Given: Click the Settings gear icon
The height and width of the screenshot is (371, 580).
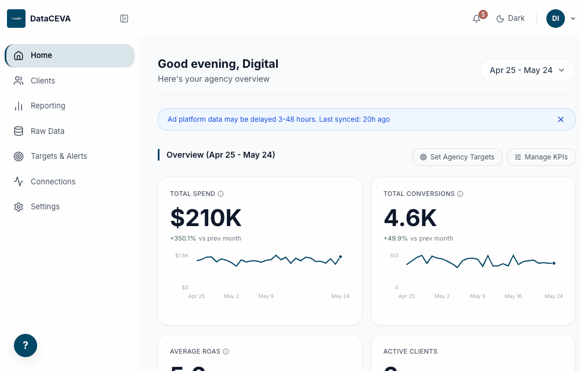Looking at the screenshot, I should (x=19, y=207).
